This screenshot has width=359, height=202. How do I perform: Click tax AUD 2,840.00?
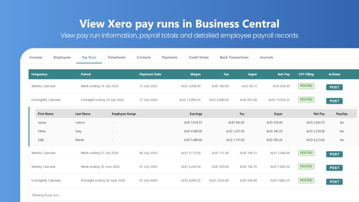(x=219, y=100)
